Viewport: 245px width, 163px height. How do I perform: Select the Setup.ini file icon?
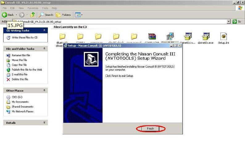tap(224, 36)
